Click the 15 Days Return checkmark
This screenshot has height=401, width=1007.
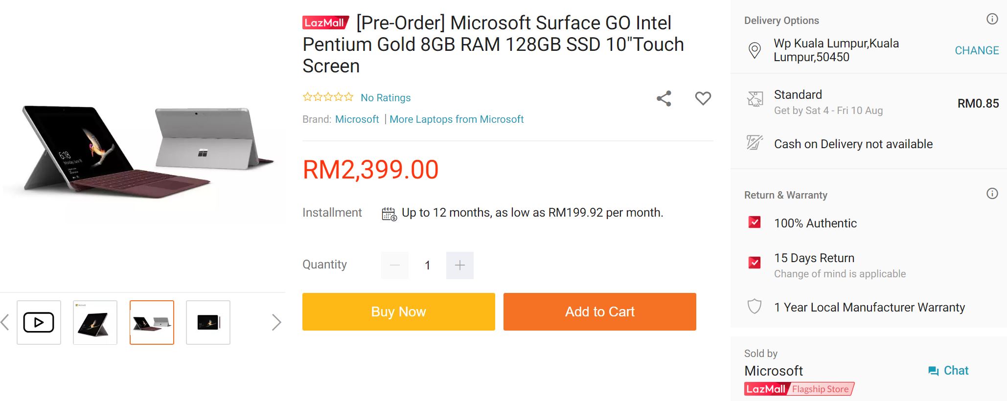[755, 263]
